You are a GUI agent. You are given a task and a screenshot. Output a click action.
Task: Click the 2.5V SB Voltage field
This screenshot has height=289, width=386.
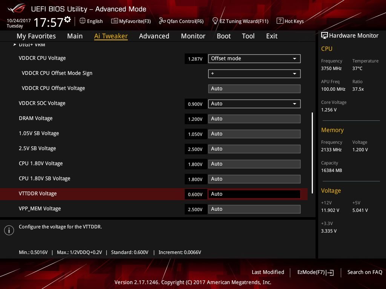[x=254, y=149]
